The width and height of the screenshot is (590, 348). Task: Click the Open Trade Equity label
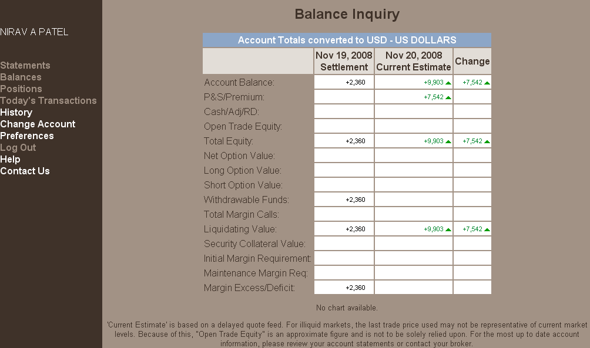[x=243, y=126]
